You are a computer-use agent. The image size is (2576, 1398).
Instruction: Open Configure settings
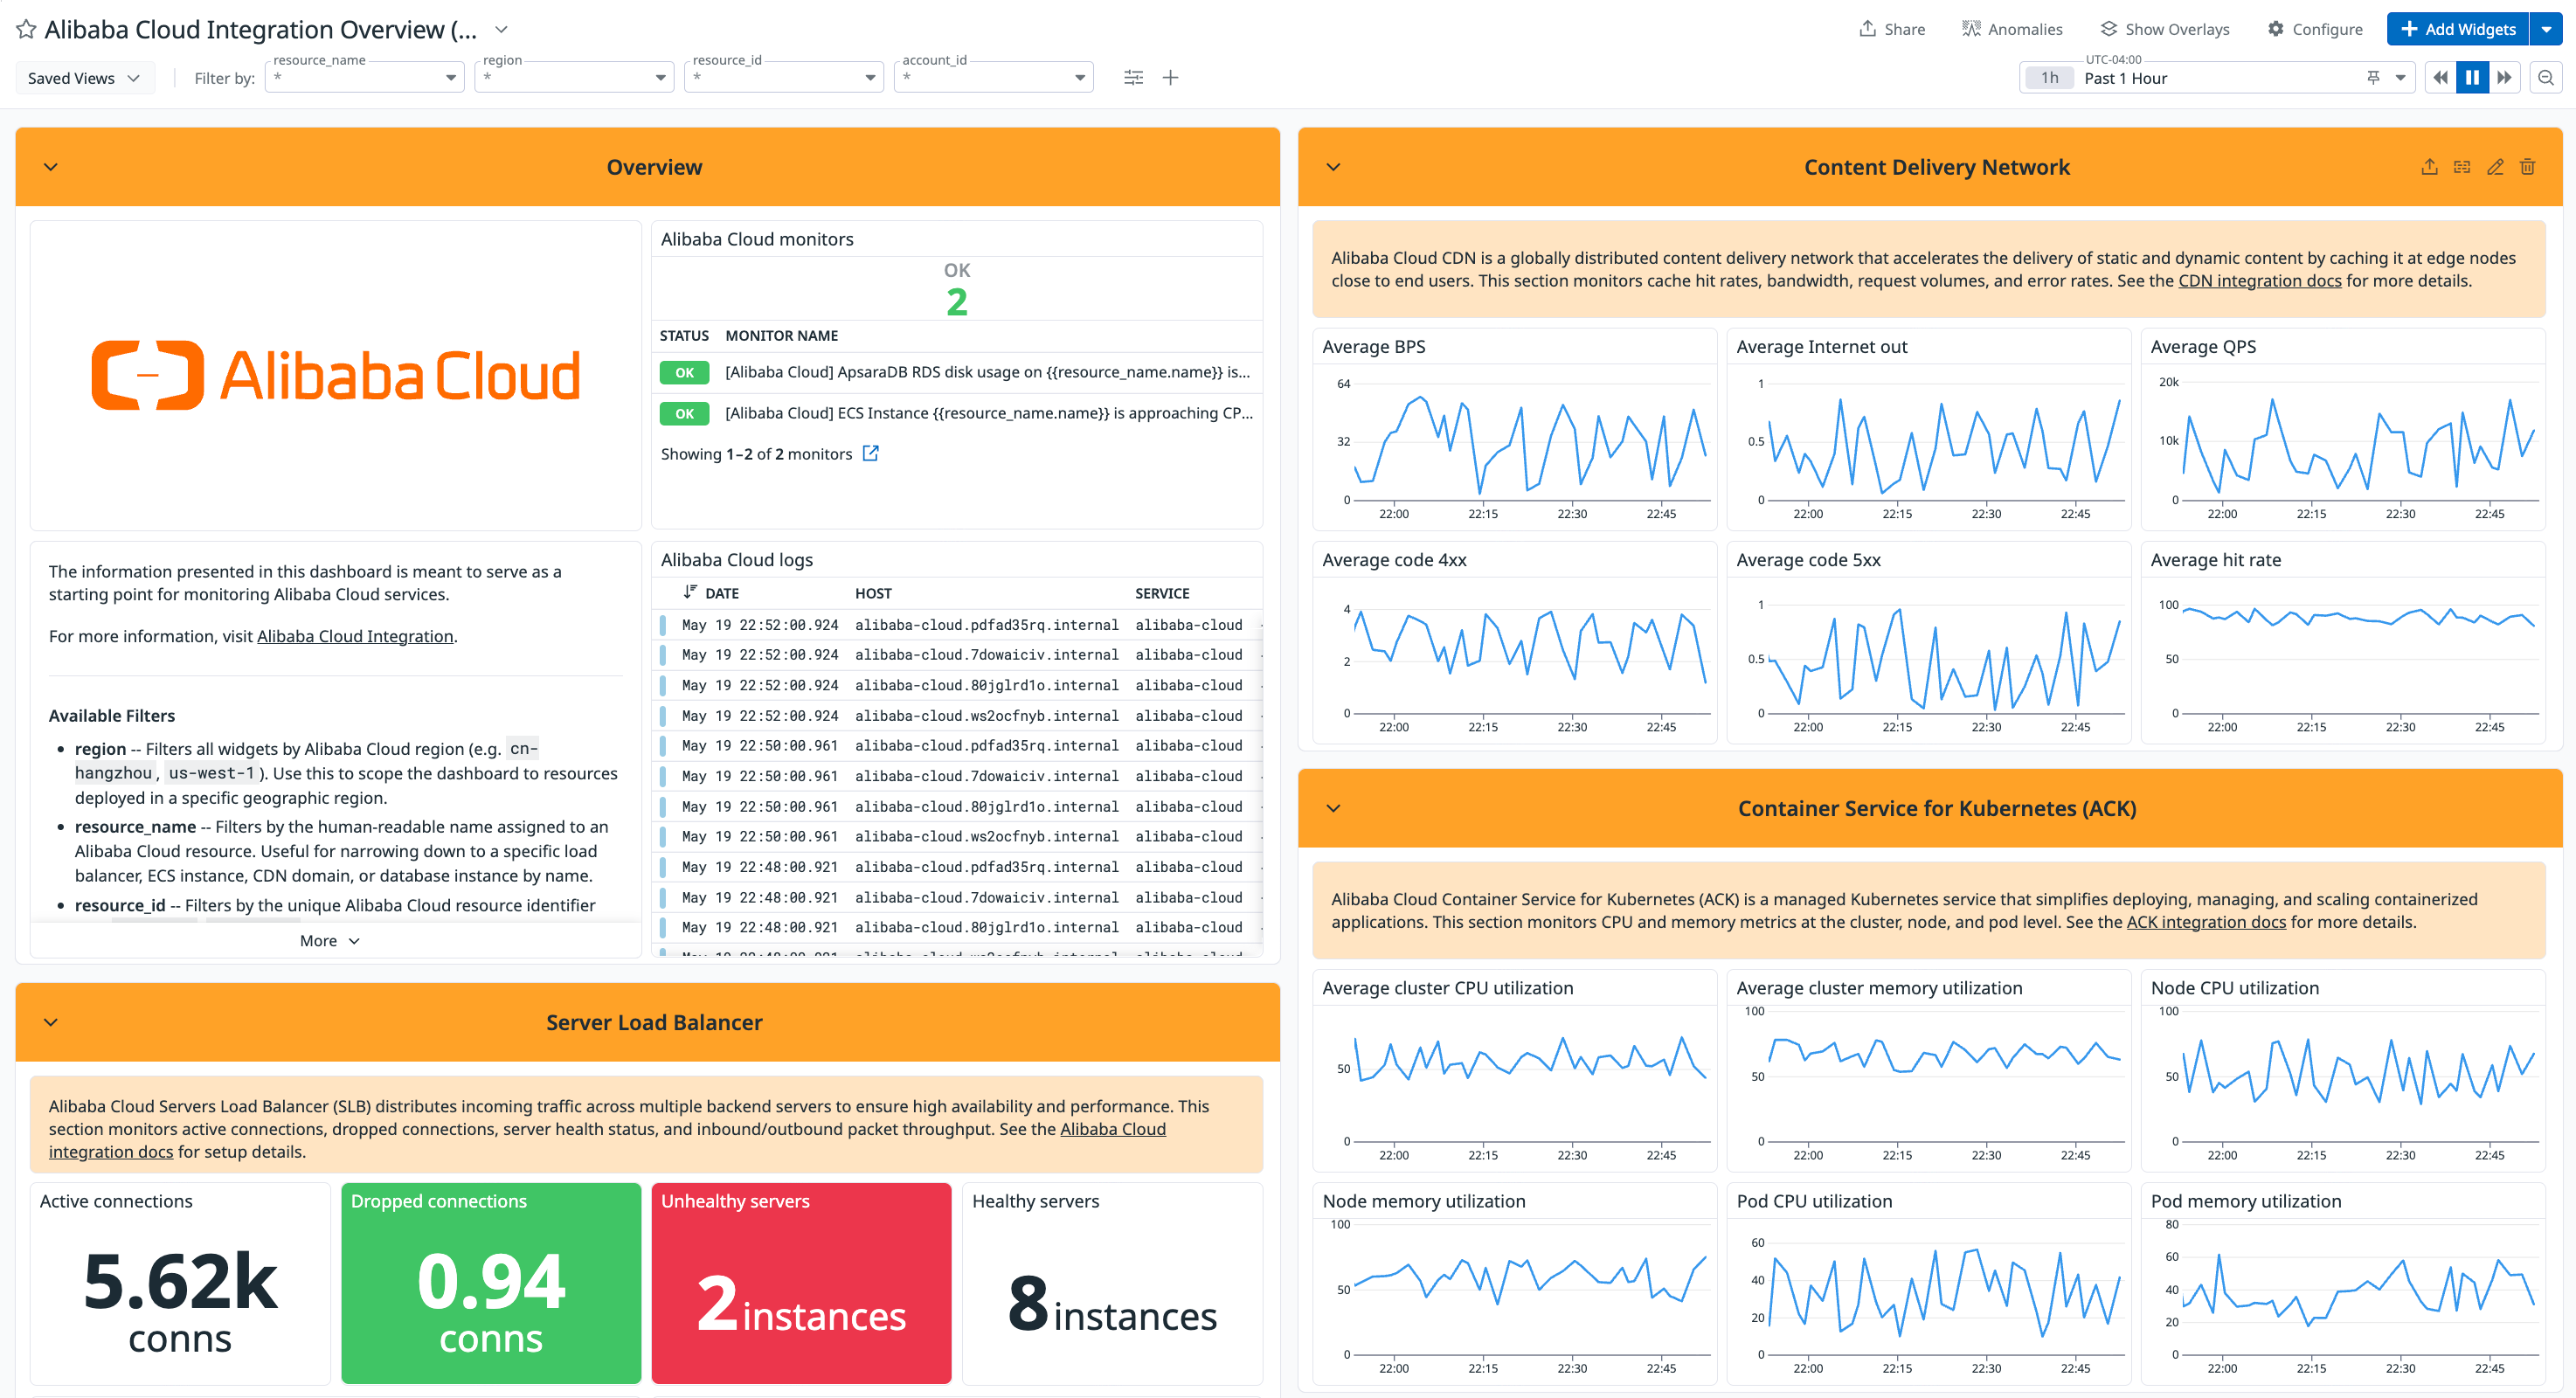click(x=2315, y=29)
